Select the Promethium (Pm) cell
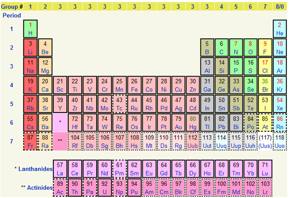This screenshot has width=289, height=198. click(x=119, y=169)
